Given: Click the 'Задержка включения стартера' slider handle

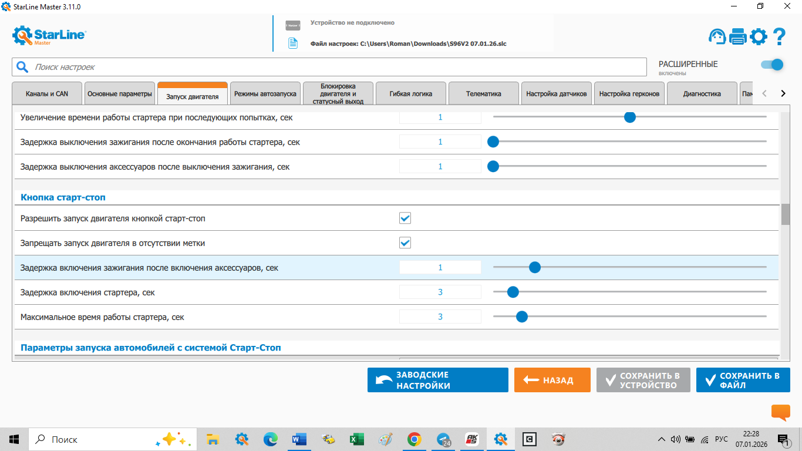Looking at the screenshot, I should (513, 292).
